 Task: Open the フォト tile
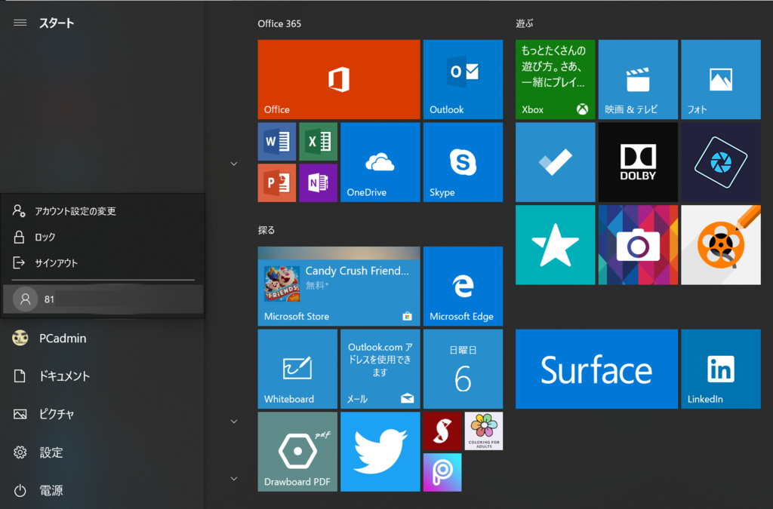tap(721, 79)
